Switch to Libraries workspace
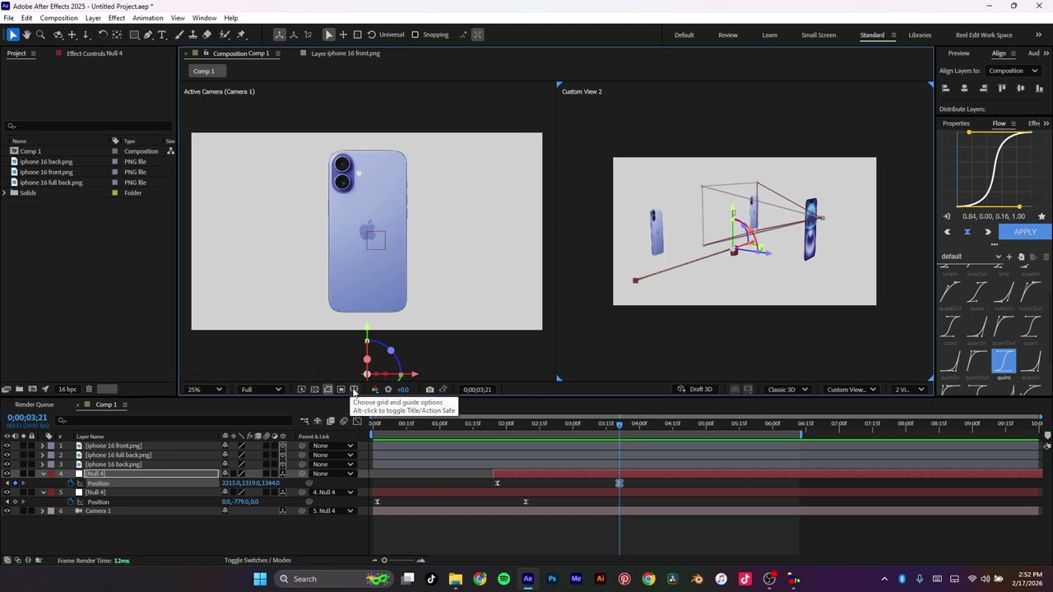The width and height of the screenshot is (1053, 592). [920, 35]
